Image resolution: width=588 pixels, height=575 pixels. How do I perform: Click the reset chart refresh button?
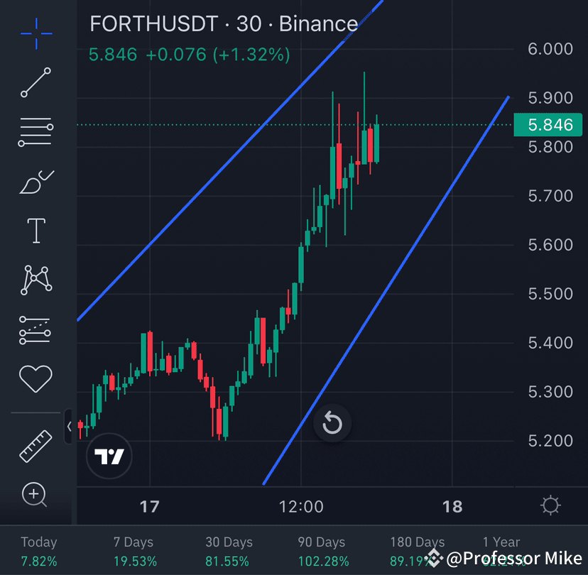pyautogui.click(x=332, y=423)
